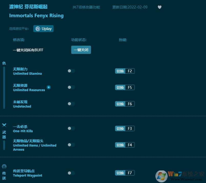Click the 一键关闭 button
This screenshot has height=183, width=206.
(x=81, y=50)
